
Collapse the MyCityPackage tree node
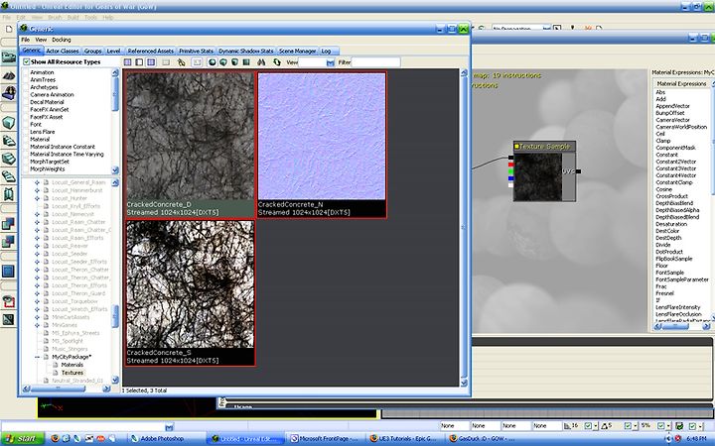point(38,357)
